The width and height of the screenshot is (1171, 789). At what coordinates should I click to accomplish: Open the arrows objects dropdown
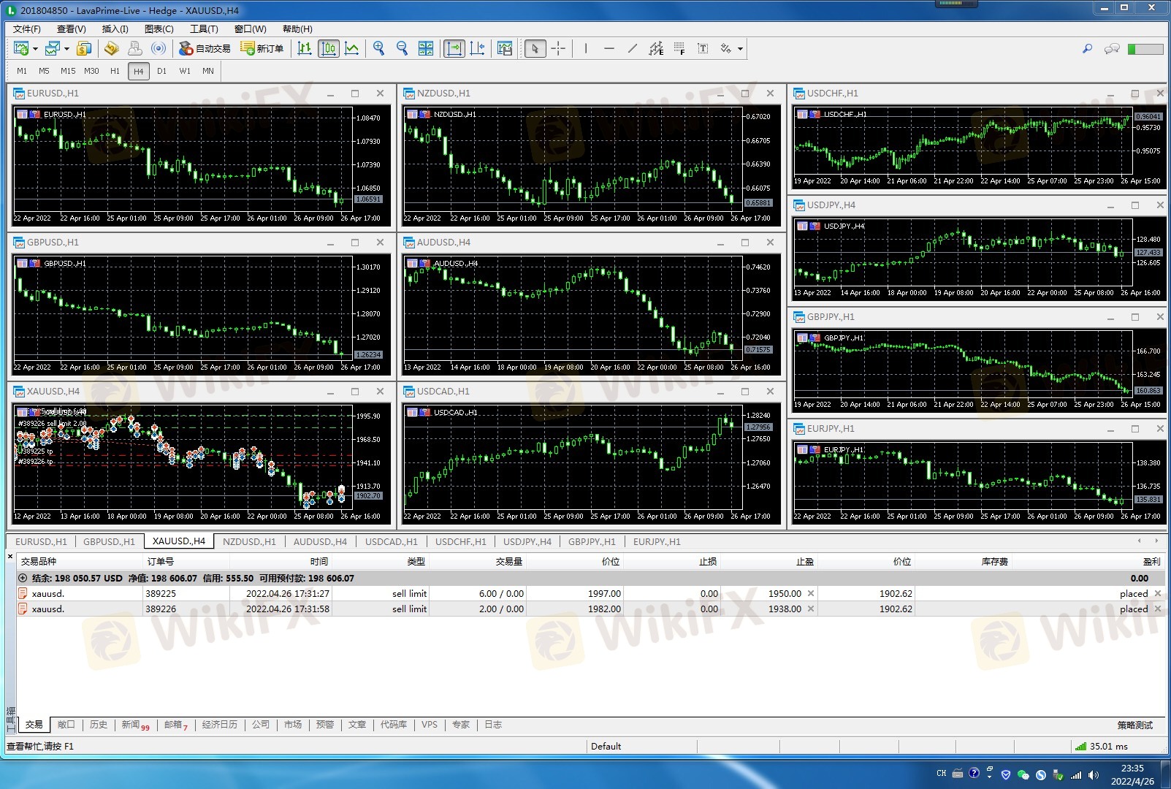tap(740, 49)
